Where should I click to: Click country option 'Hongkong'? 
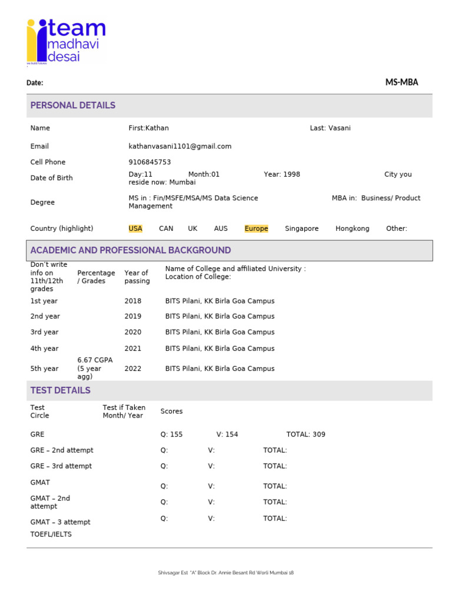pyautogui.click(x=352, y=228)
